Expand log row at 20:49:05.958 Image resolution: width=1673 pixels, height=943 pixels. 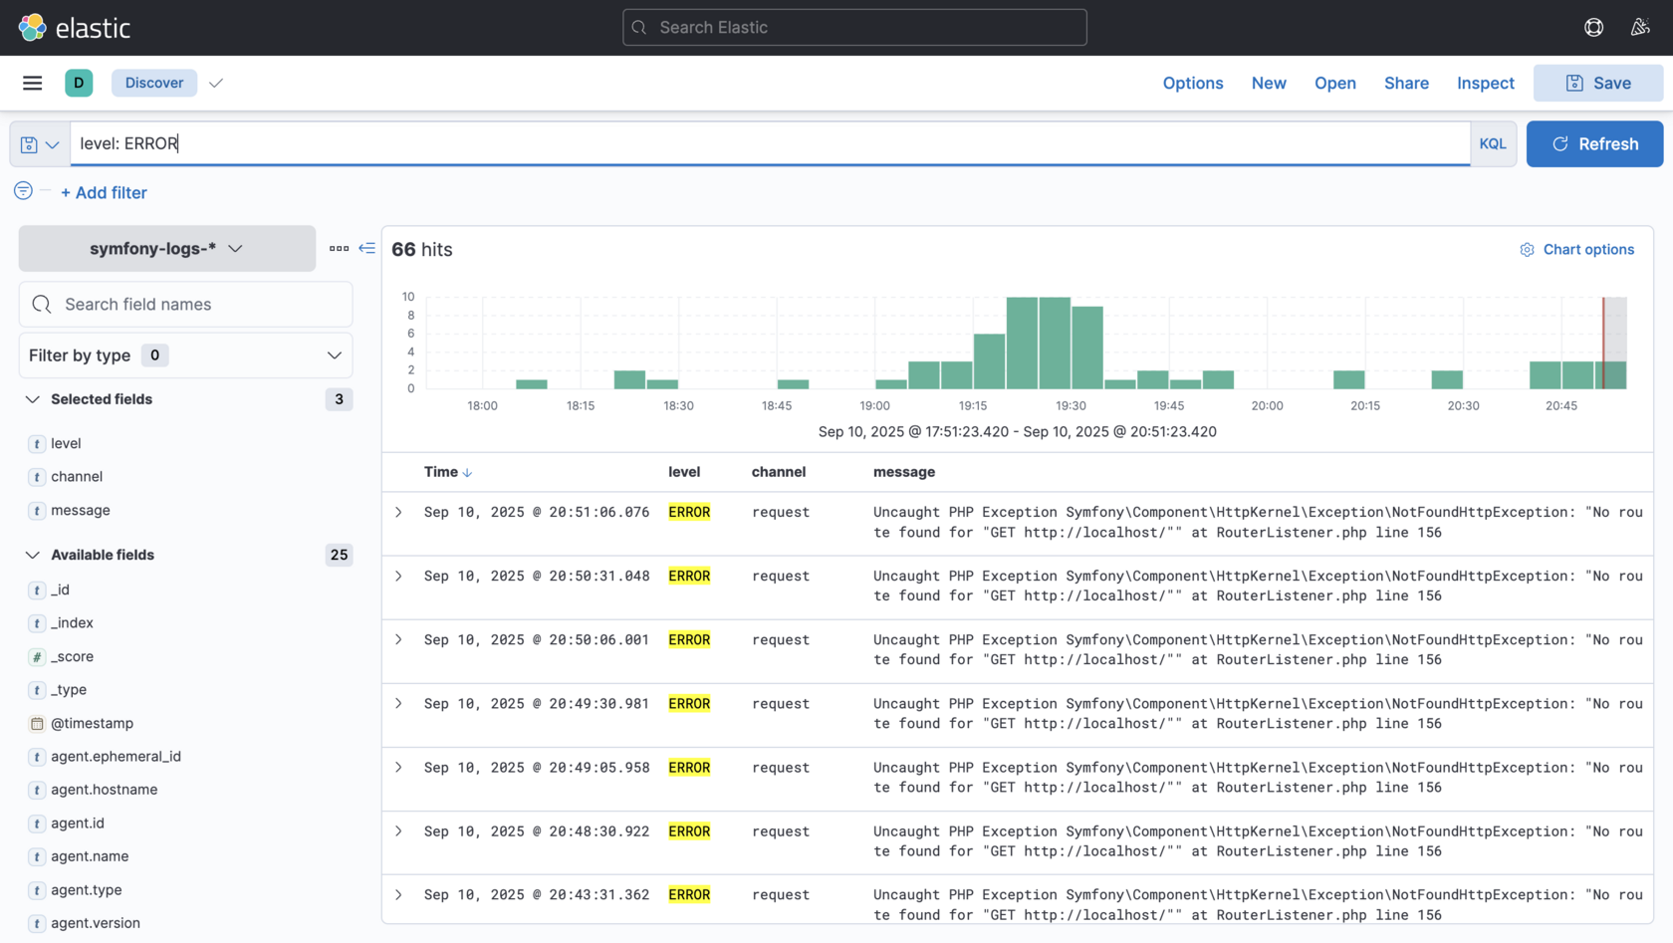click(398, 767)
